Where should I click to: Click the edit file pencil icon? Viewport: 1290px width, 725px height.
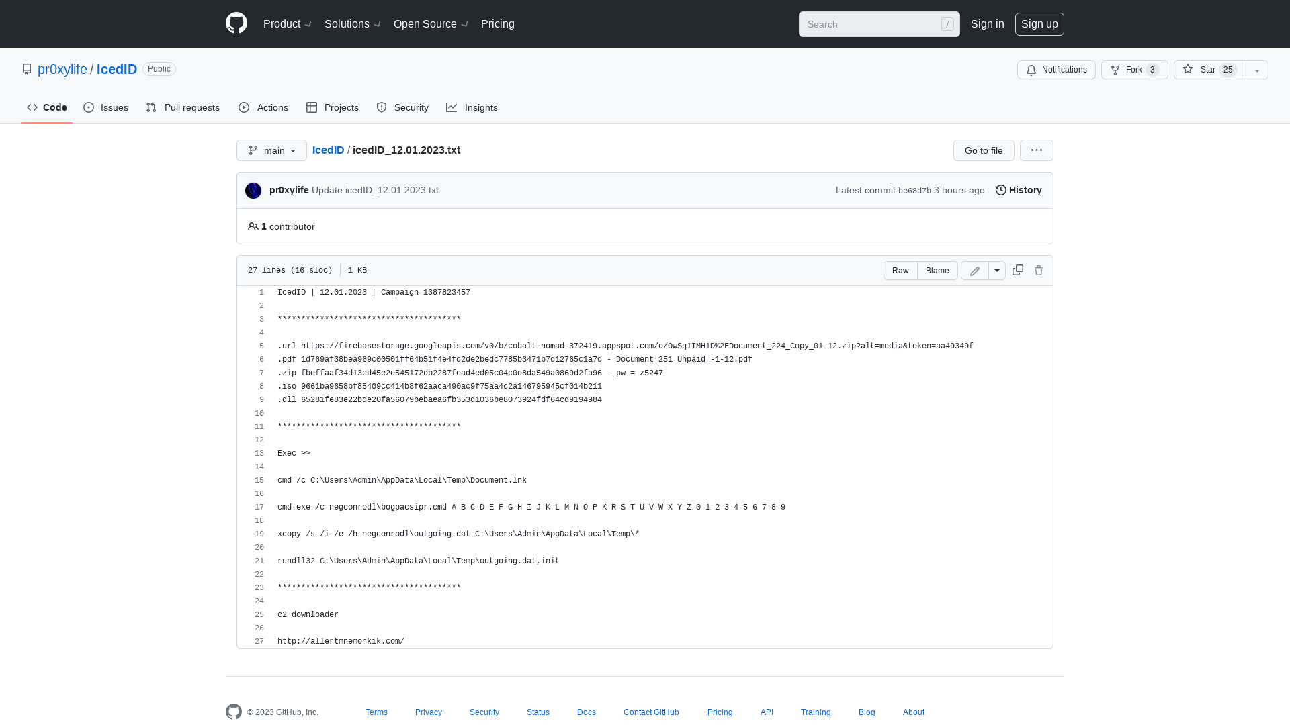(975, 270)
